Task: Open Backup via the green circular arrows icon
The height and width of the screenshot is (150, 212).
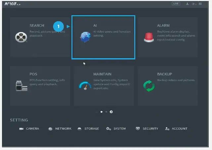Action: click(149, 86)
